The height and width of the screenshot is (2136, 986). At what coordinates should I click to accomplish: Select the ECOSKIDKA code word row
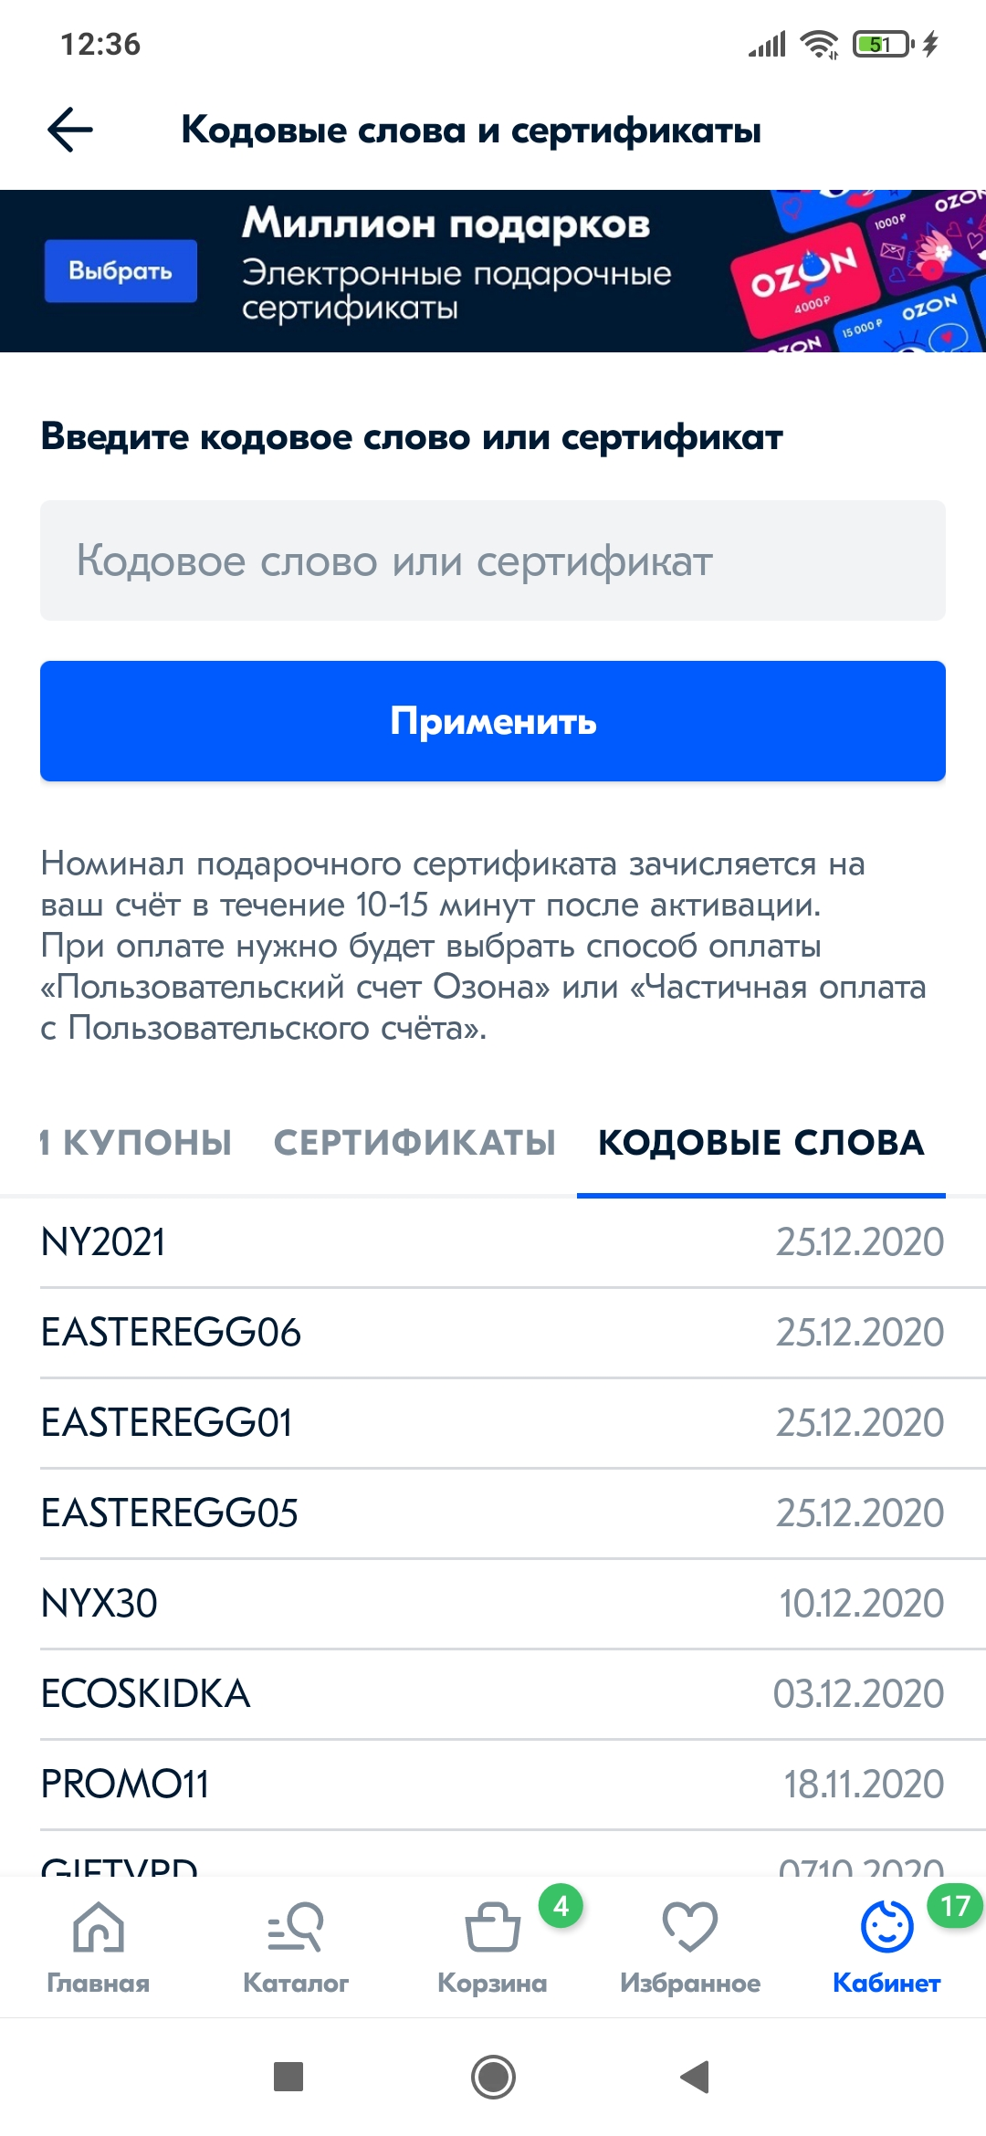pos(493,1694)
